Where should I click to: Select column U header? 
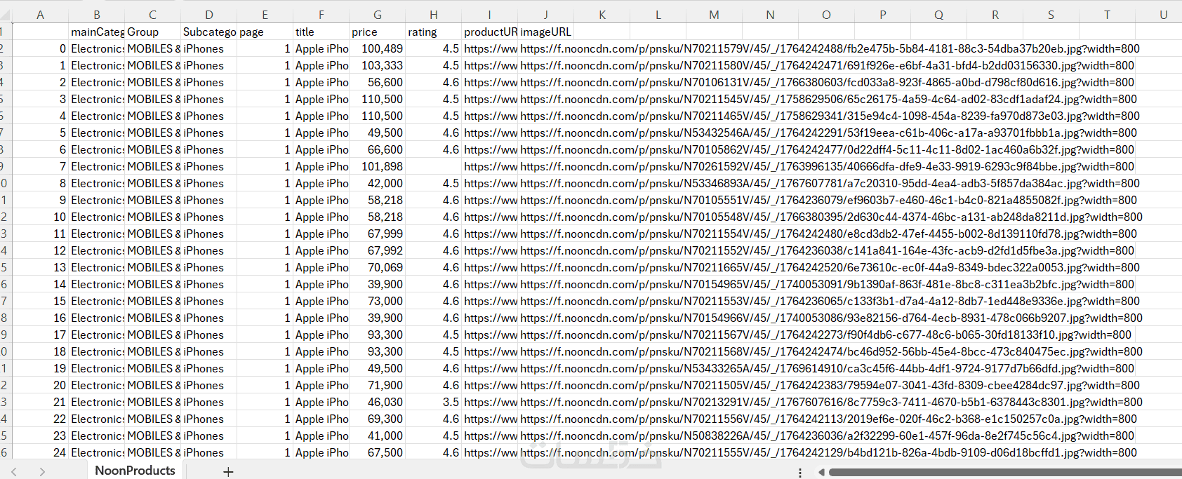click(x=1163, y=15)
